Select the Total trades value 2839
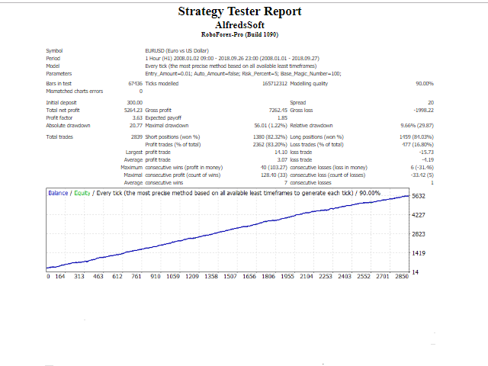488x366 pixels. pyautogui.click(x=134, y=136)
